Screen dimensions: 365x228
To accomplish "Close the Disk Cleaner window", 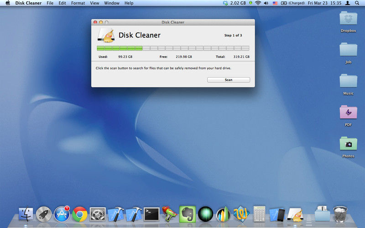I will (95, 22).
